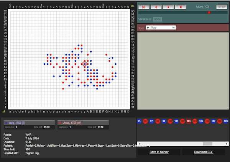The image size is (230, 162).
Task: Select move 101 in the move list
Action: [176, 121]
